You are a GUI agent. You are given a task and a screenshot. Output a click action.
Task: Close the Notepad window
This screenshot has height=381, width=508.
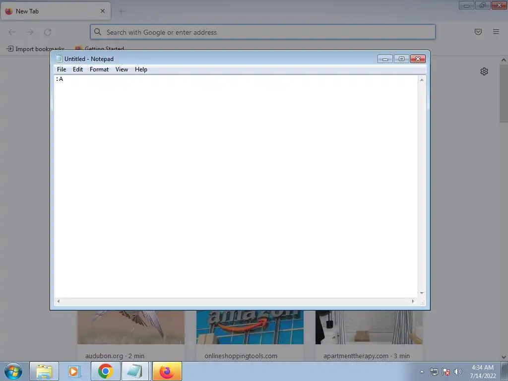[418, 59]
